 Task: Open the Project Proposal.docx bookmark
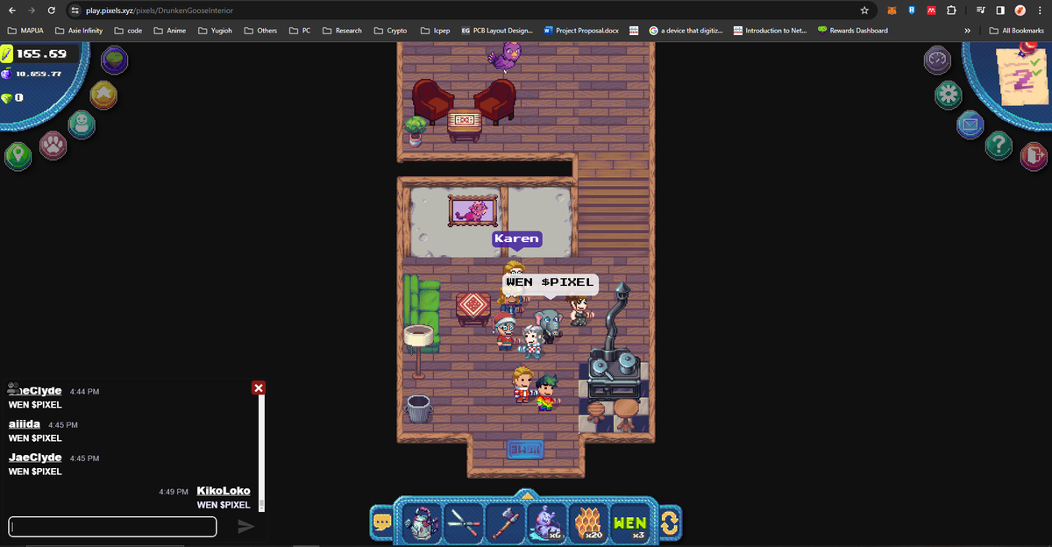[580, 31]
